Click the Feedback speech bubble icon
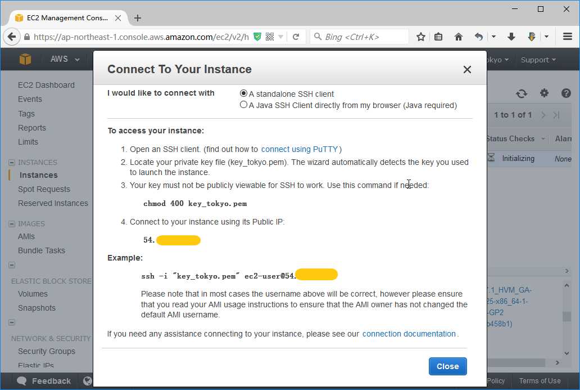Viewport: 580px width, 390px height. (22, 381)
